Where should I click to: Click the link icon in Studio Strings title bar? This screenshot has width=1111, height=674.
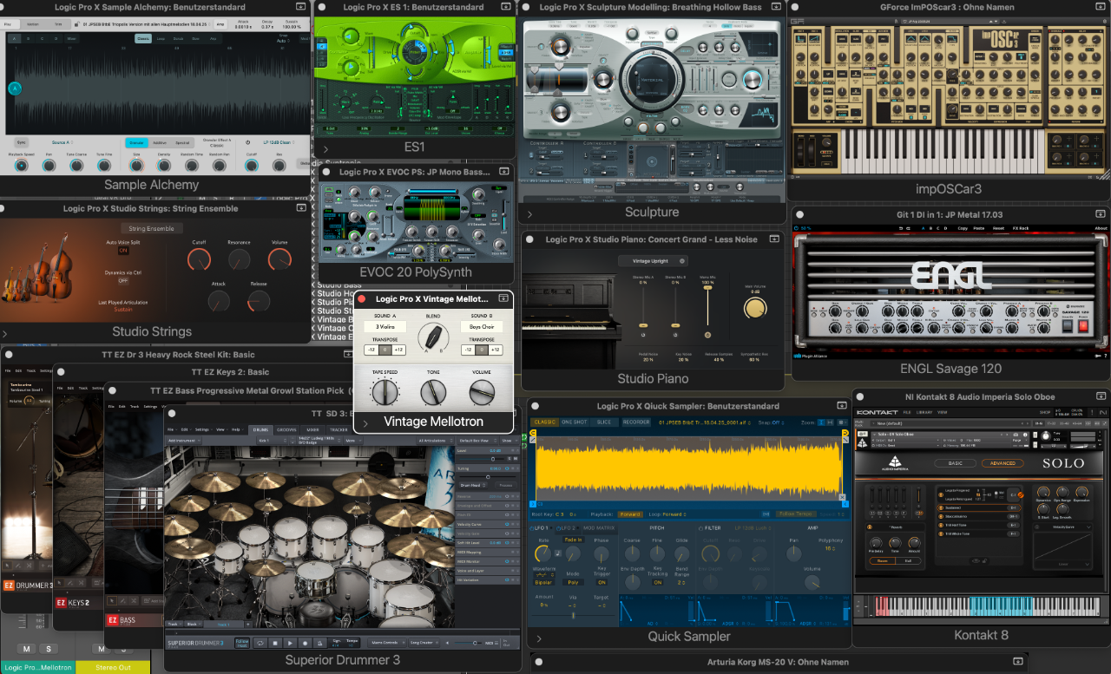click(x=300, y=208)
